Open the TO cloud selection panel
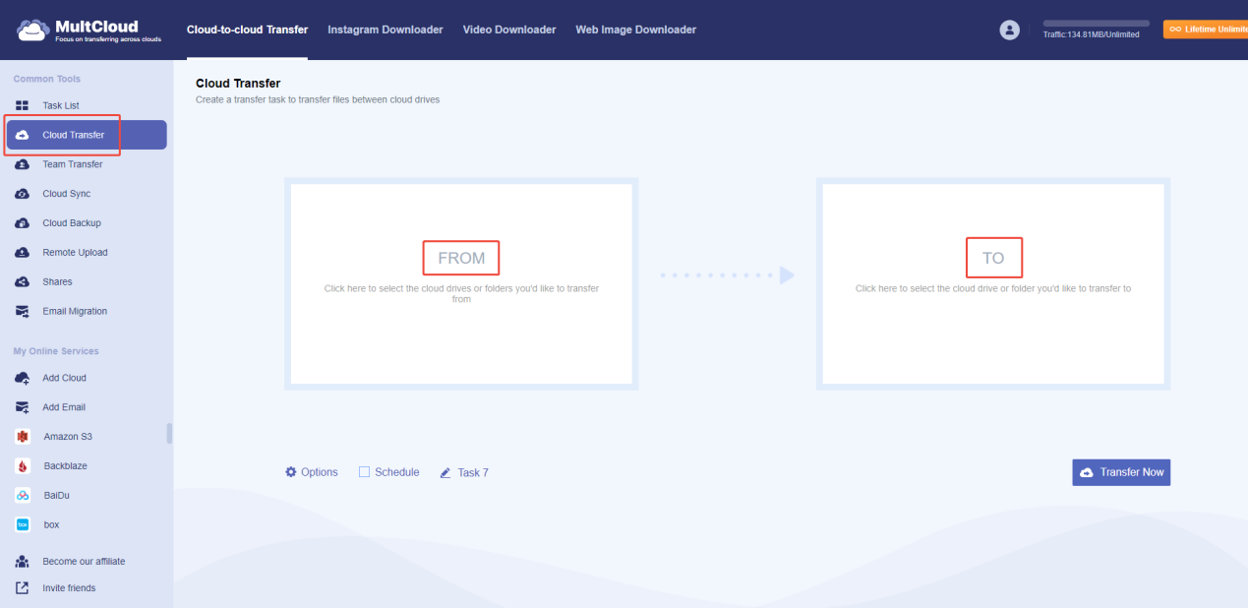The width and height of the screenshot is (1248, 608). pos(993,257)
